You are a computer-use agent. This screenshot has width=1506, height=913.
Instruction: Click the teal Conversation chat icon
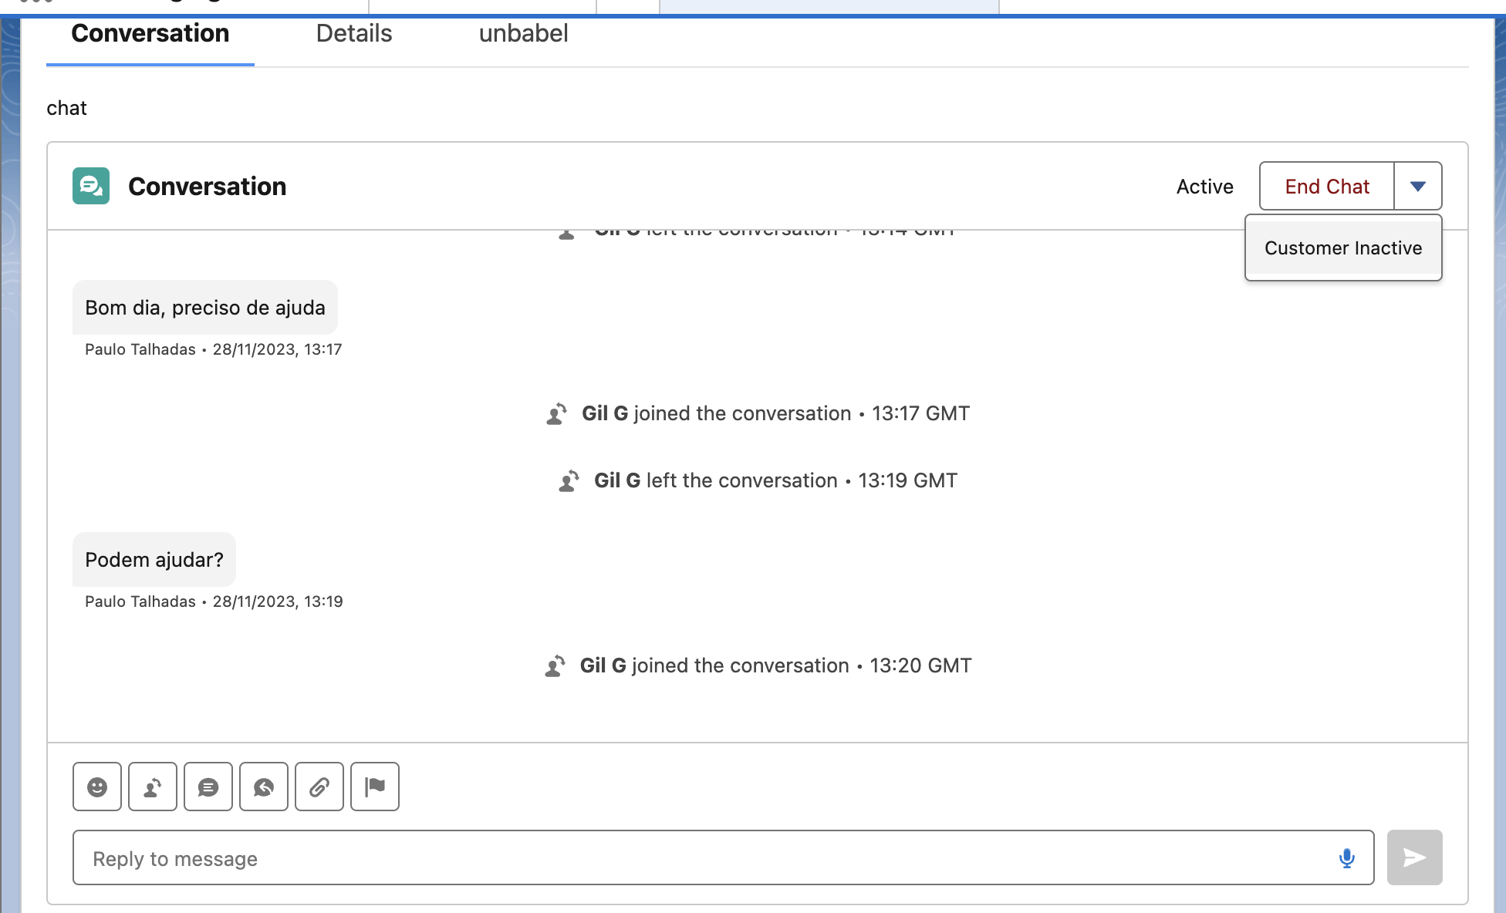coord(91,186)
